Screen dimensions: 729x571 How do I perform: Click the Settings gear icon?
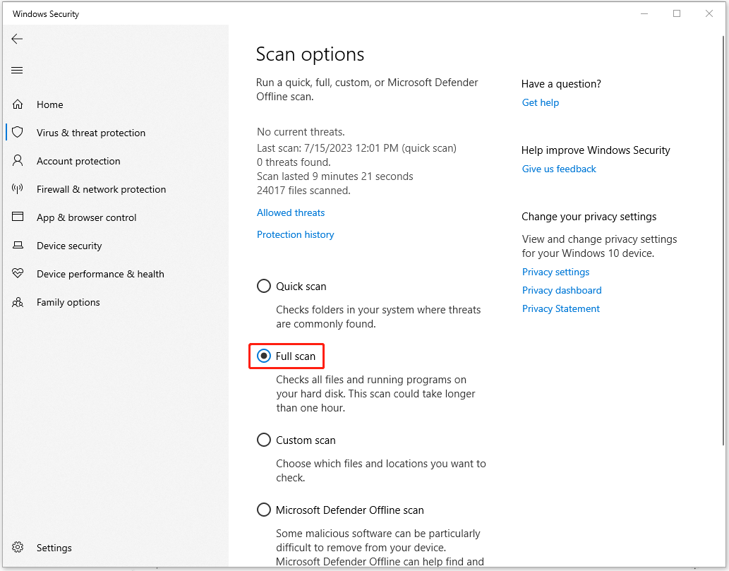coord(18,547)
